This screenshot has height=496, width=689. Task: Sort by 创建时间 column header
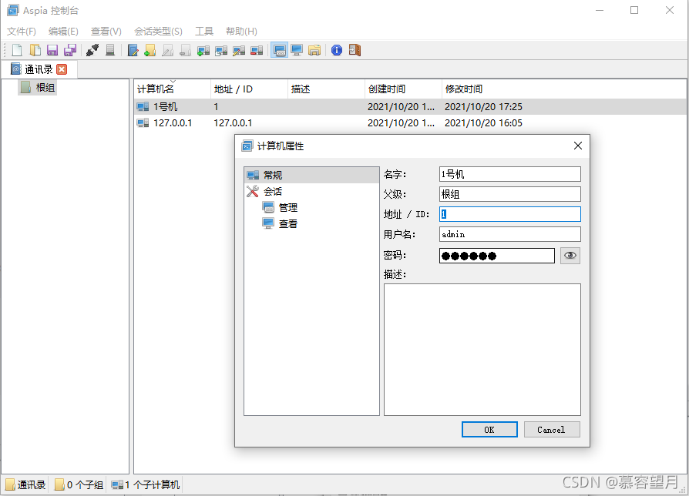[403, 89]
